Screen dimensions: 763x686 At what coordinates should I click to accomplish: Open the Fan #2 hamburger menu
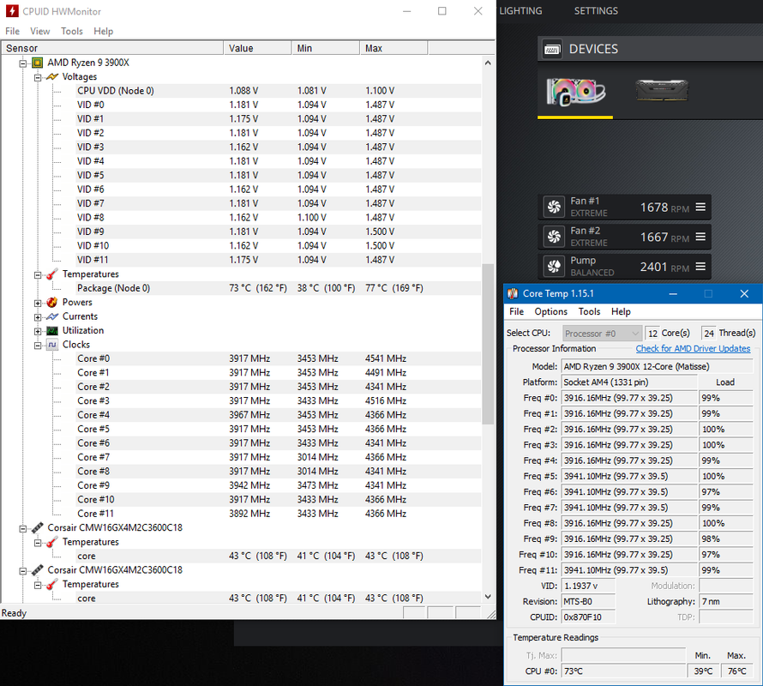(700, 237)
